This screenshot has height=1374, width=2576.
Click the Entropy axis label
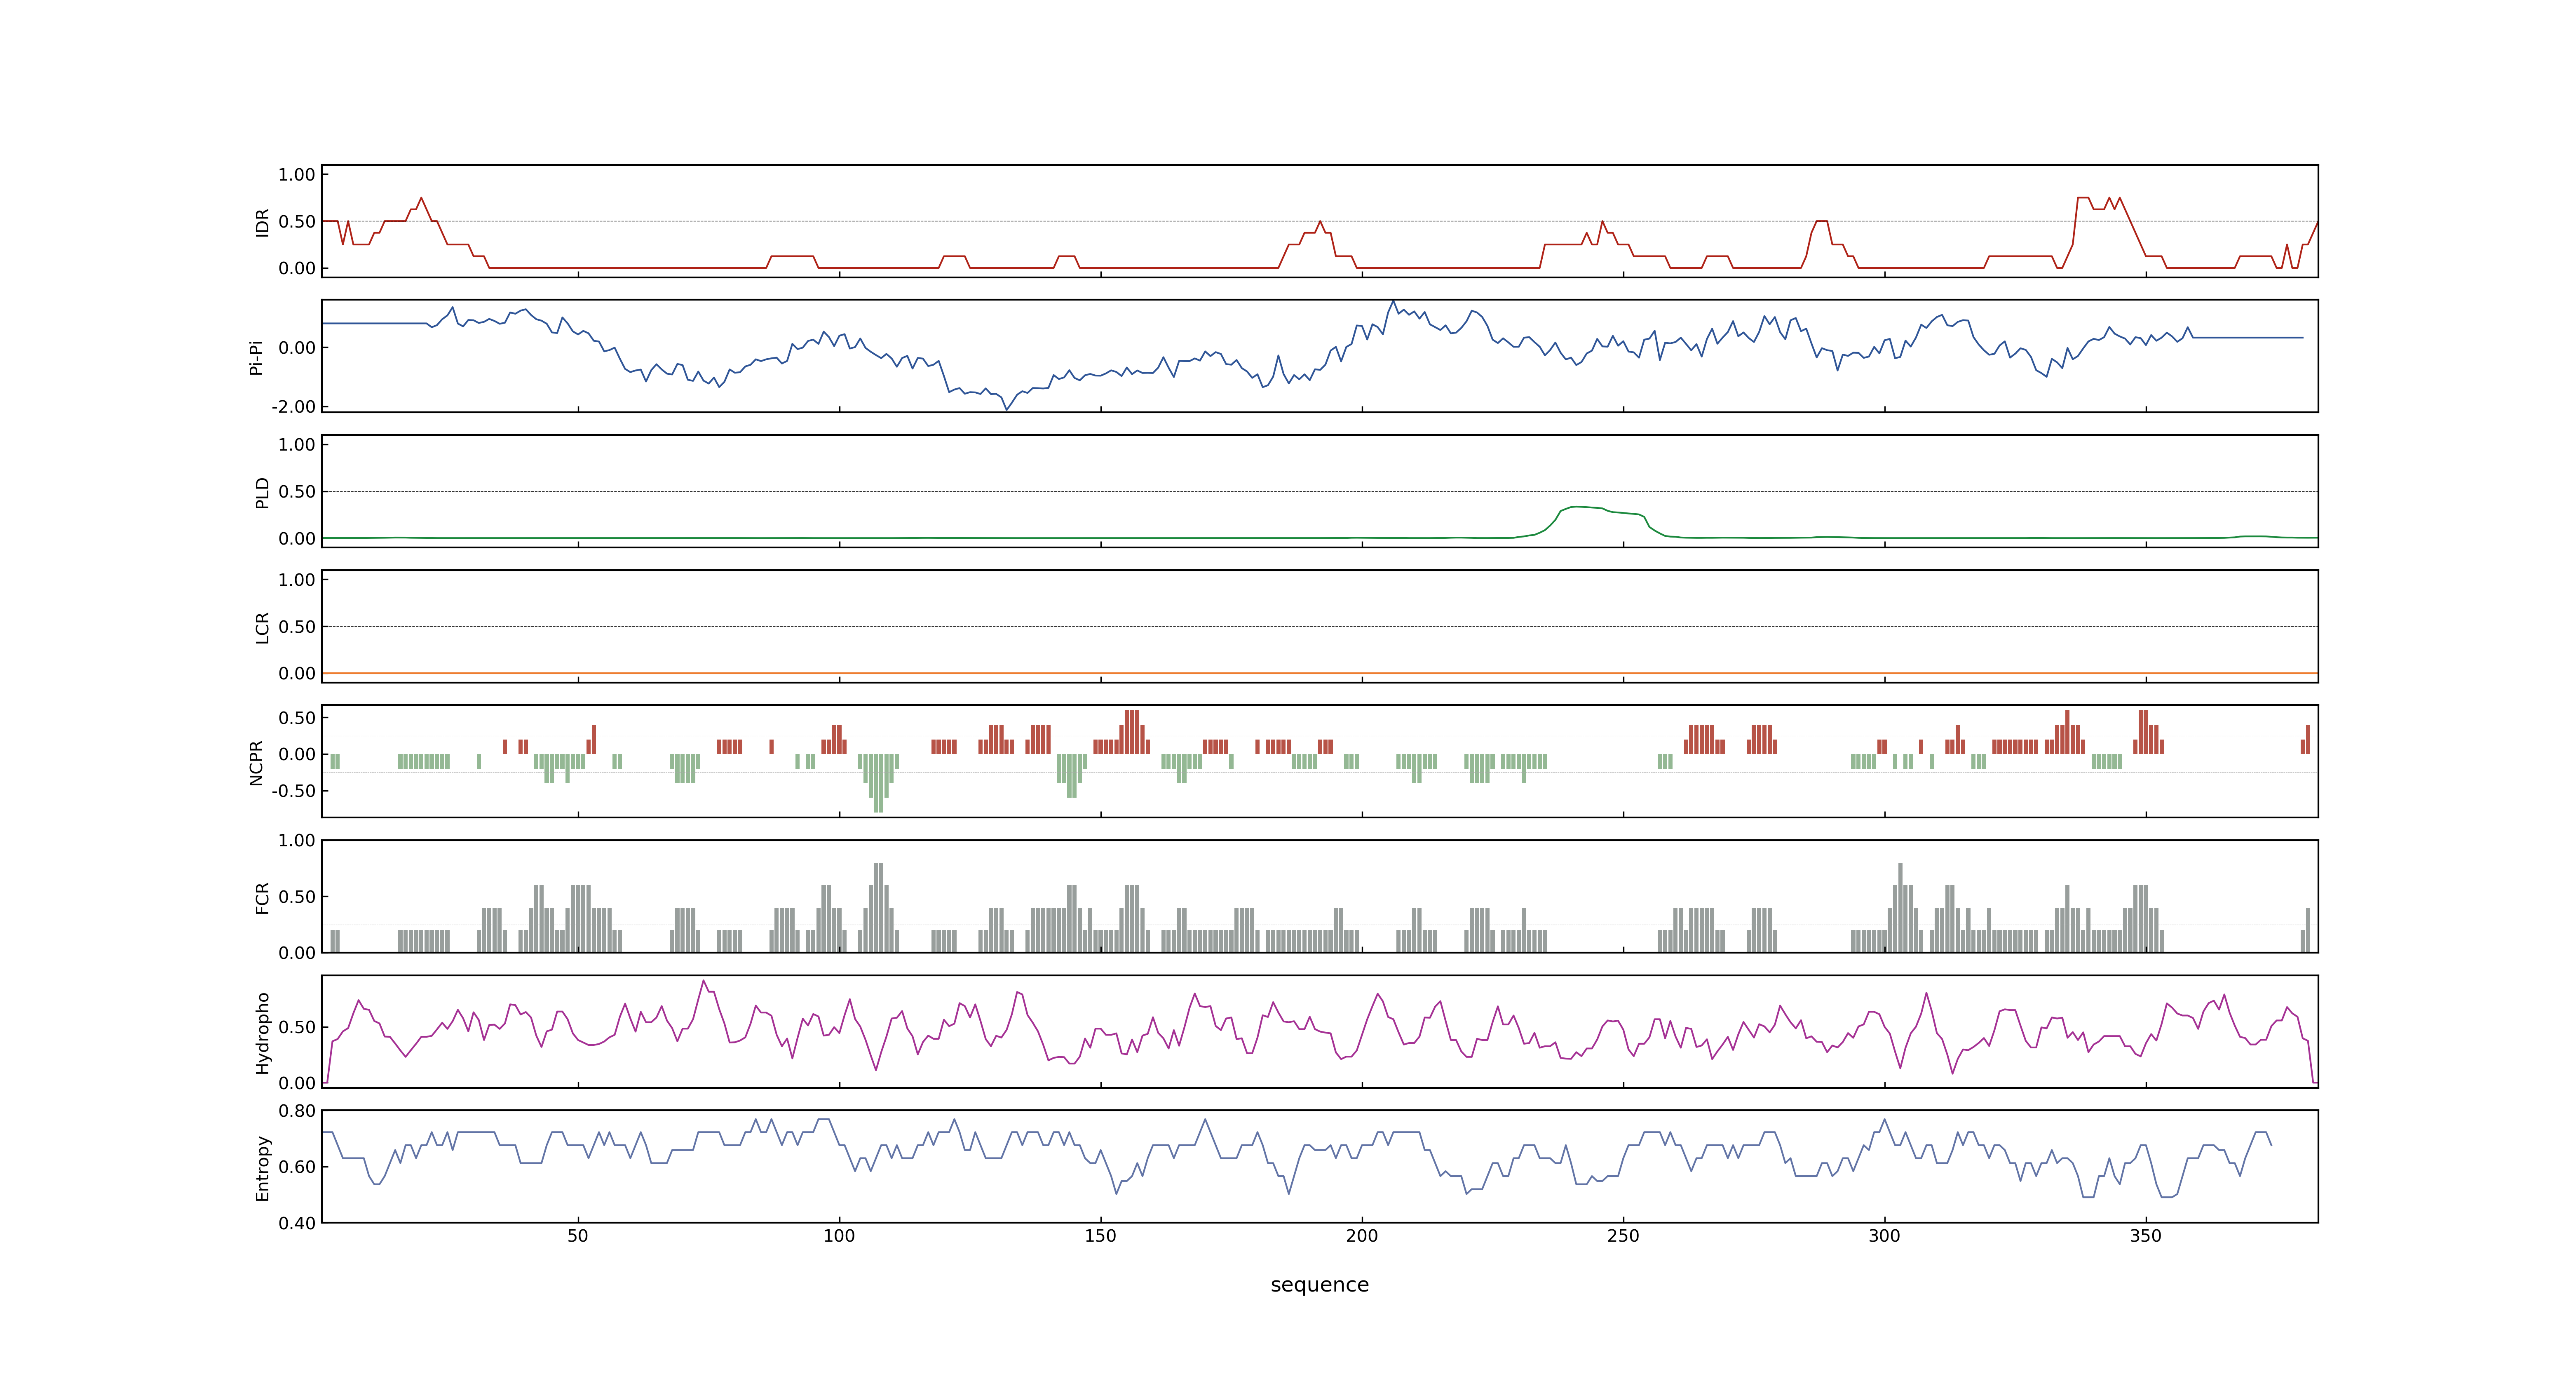pos(262,1168)
